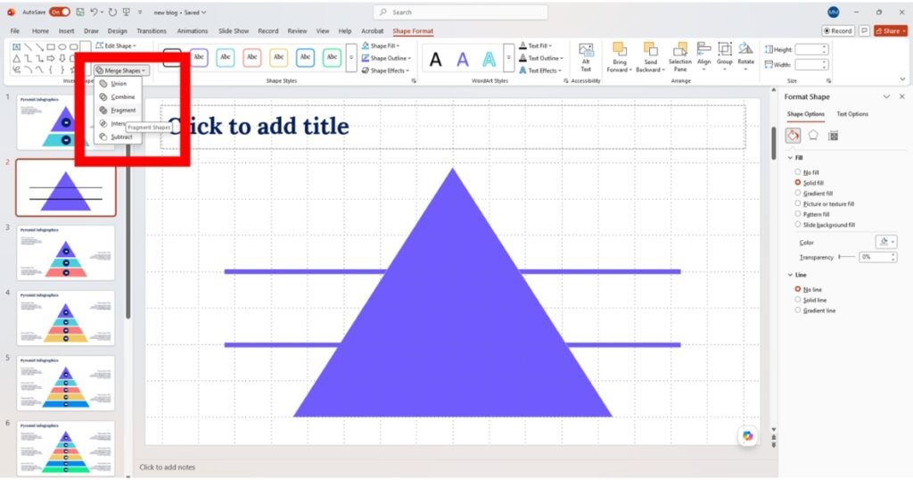This screenshot has width=913, height=480.
Task: Click the Merge Shapes button
Action: (121, 70)
